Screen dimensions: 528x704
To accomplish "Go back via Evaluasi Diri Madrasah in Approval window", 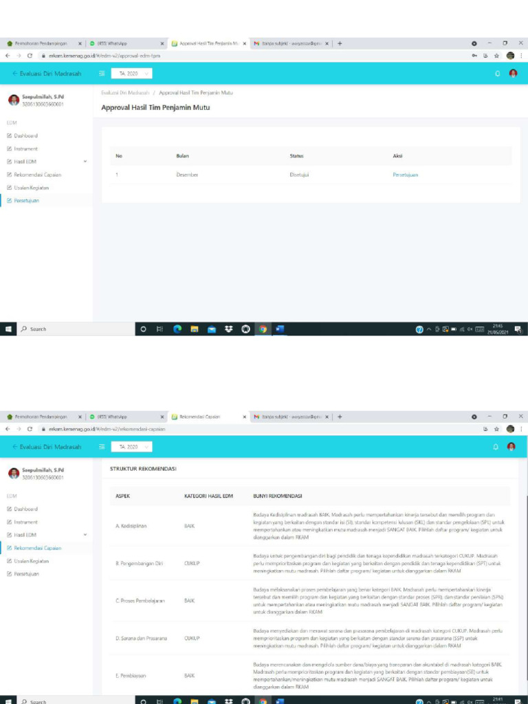I will click(x=47, y=74).
